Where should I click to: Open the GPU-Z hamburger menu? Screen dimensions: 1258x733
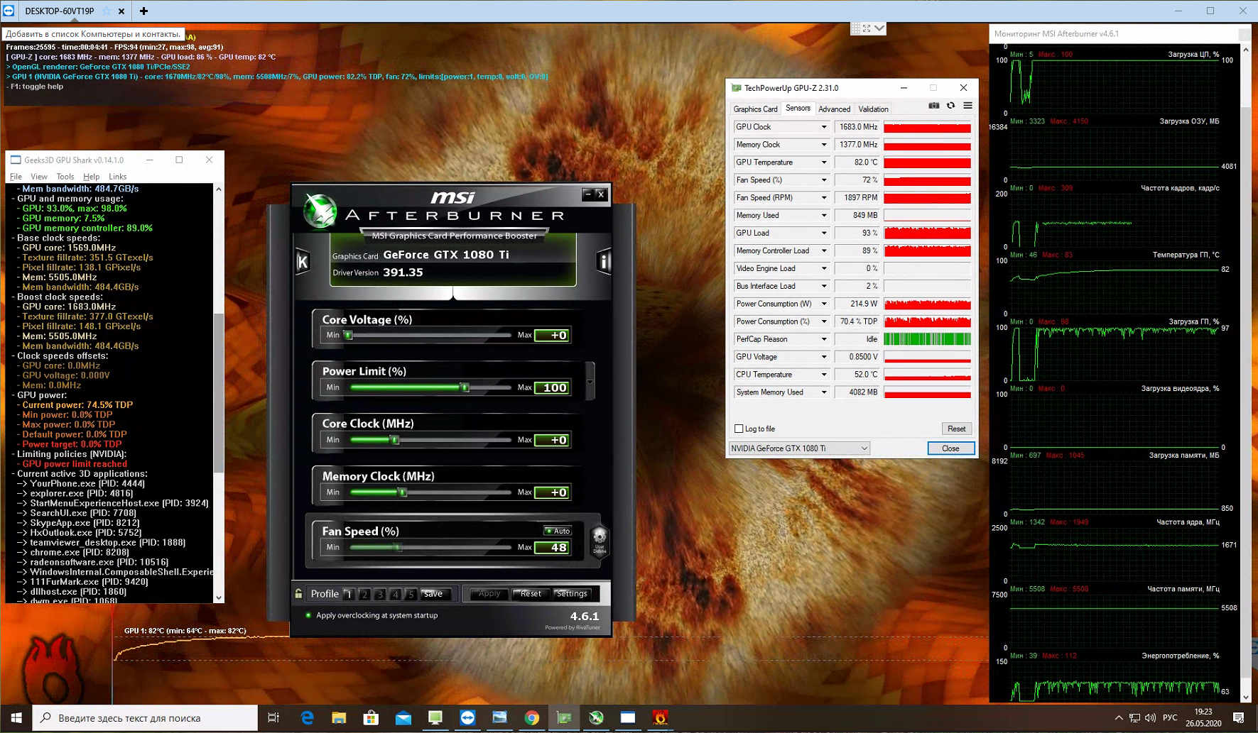point(967,106)
